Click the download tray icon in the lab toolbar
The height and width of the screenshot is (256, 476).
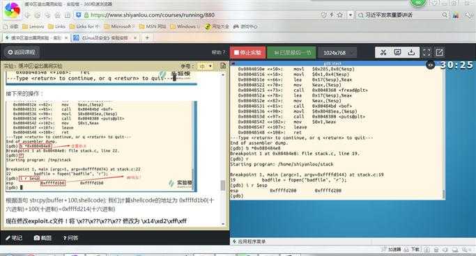point(411,52)
